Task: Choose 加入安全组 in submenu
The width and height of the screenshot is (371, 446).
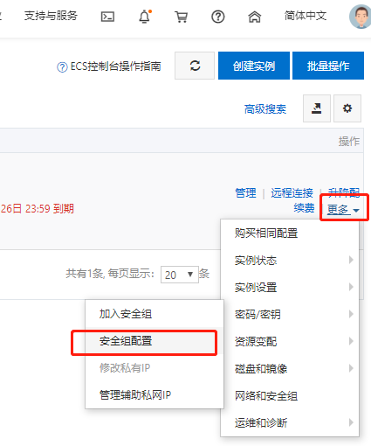Action: coord(155,314)
